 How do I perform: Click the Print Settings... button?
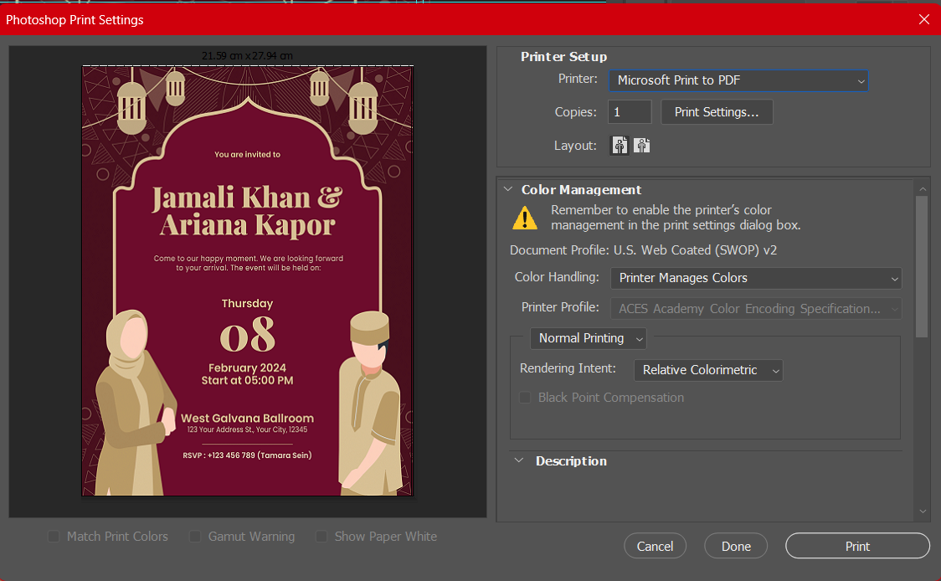[x=717, y=112]
